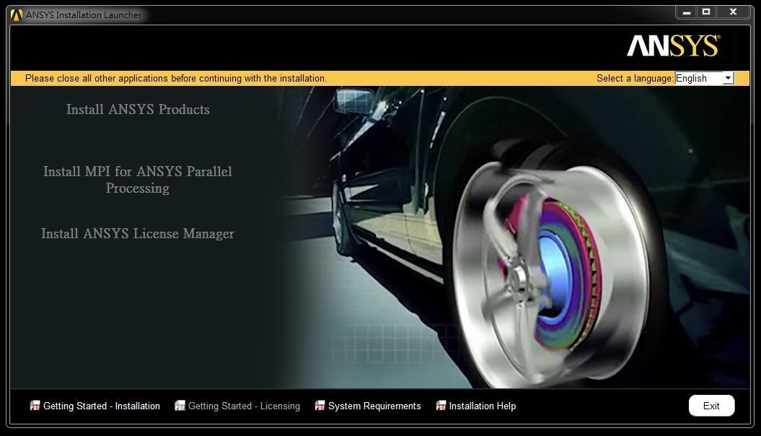Click Install ANSYS Products

coord(138,109)
